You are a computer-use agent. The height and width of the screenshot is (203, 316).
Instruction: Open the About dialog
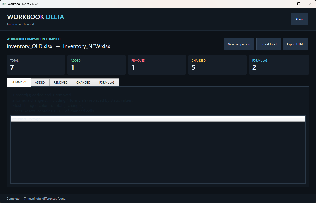299,19
